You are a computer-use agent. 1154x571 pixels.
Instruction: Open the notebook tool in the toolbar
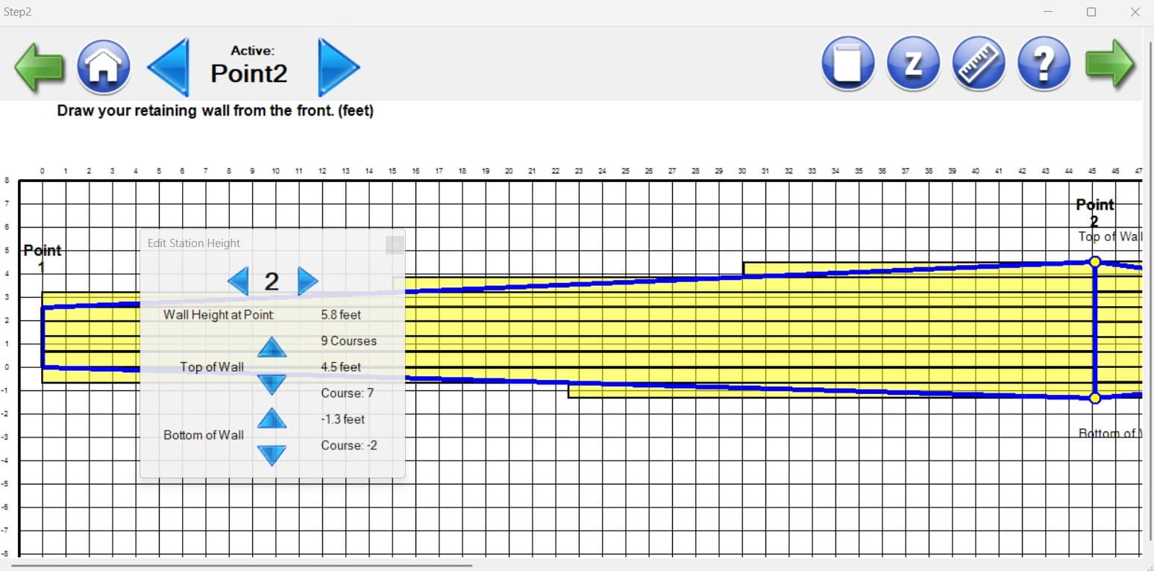pos(847,63)
